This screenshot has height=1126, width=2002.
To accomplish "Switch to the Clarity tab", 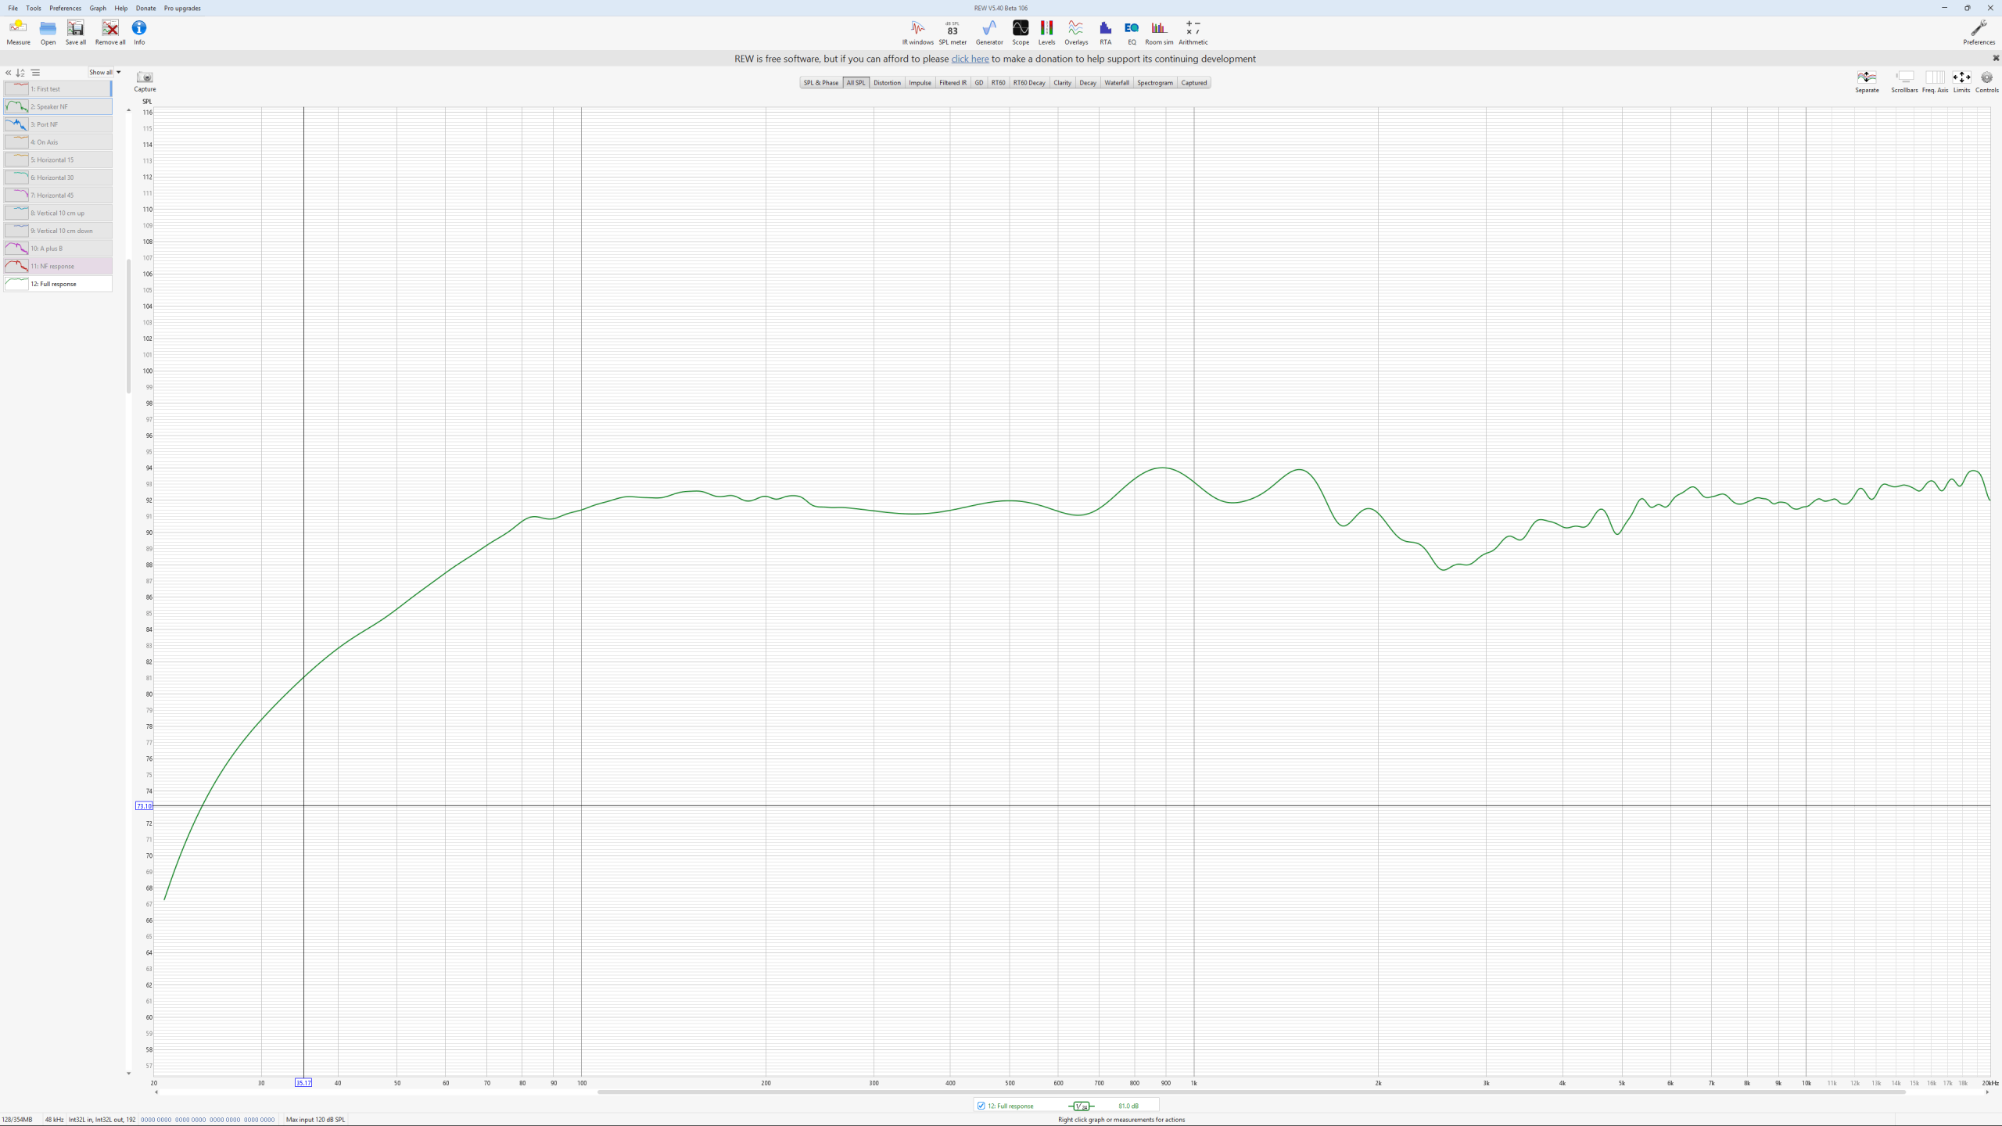I will (x=1062, y=83).
